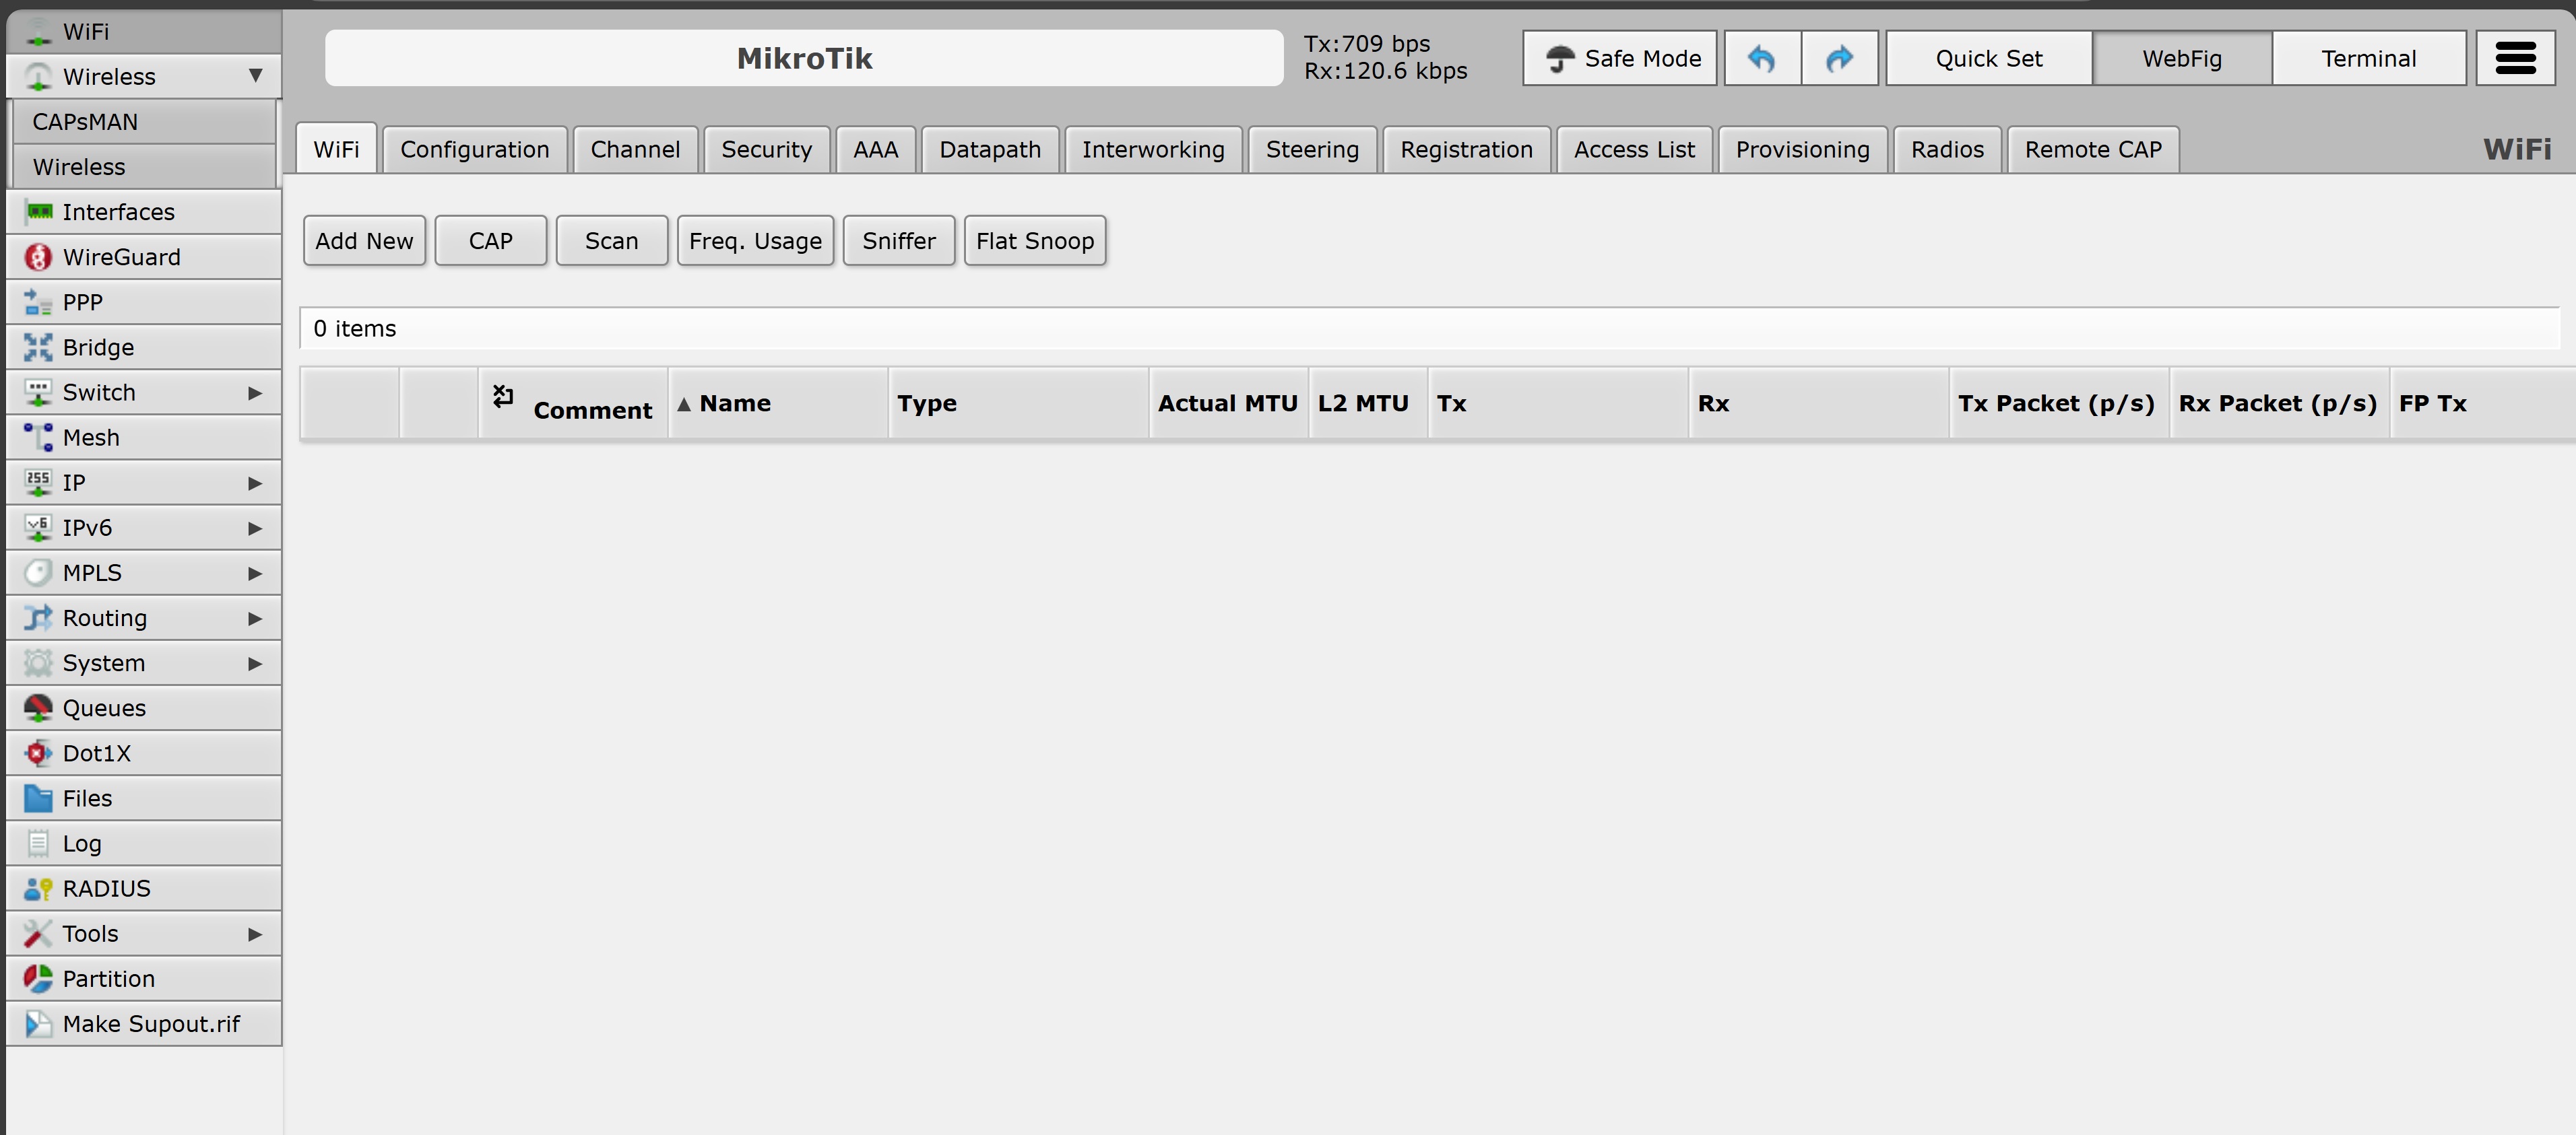Click the Log icon
Image resolution: width=2576 pixels, height=1135 pixels.
(x=38, y=844)
